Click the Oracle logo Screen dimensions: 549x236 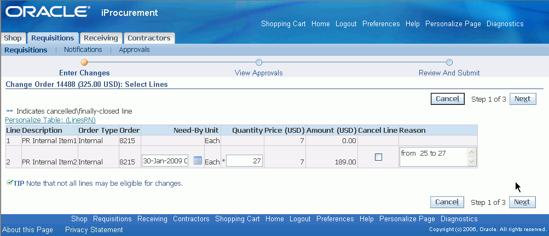(x=47, y=12)
